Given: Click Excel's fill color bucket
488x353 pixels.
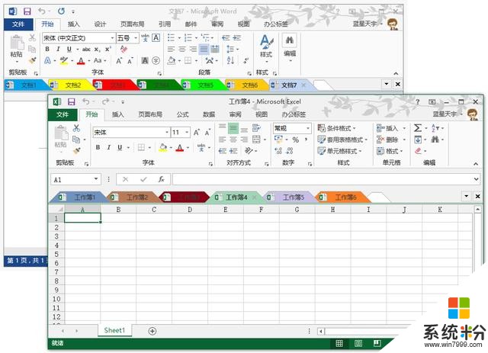Looking at the screenshot, I should [162, 147].
